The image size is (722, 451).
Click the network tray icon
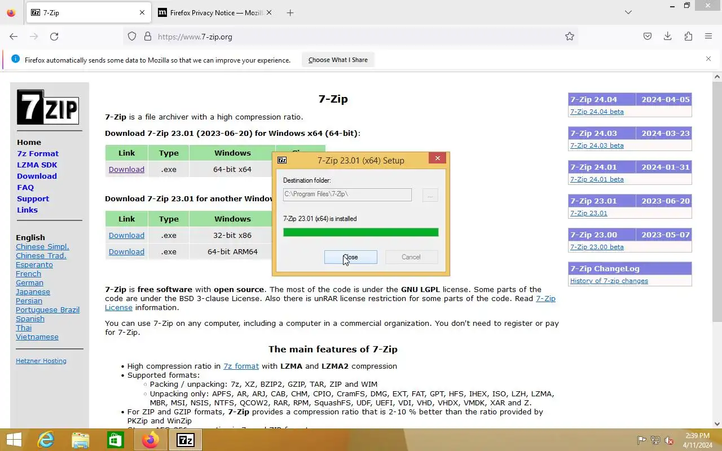pos(655,440)
